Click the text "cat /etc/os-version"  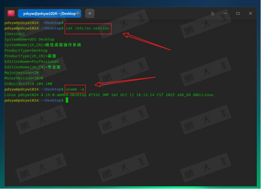pyautogui.click(x=87, y=28)
